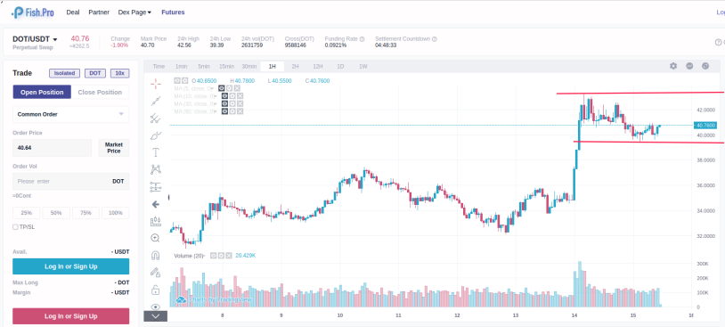
Task: Select the zoom in tool
Action: pyautogui.click(x=156, y=238)
